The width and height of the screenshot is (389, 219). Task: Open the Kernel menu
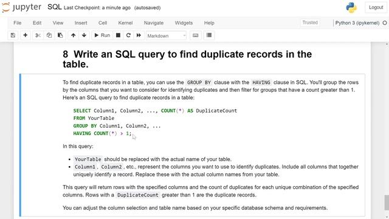coord(125,23)
